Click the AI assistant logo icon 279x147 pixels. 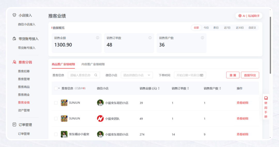[x=240, y=16]
